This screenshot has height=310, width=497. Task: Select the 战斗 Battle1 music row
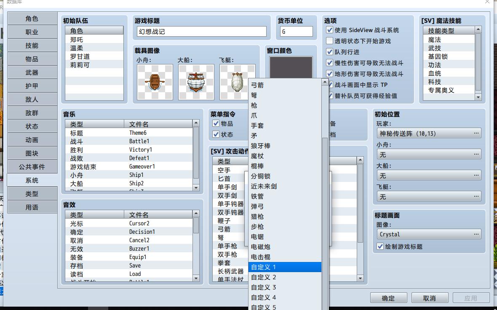pyautogui.click(x=129, y=142)
